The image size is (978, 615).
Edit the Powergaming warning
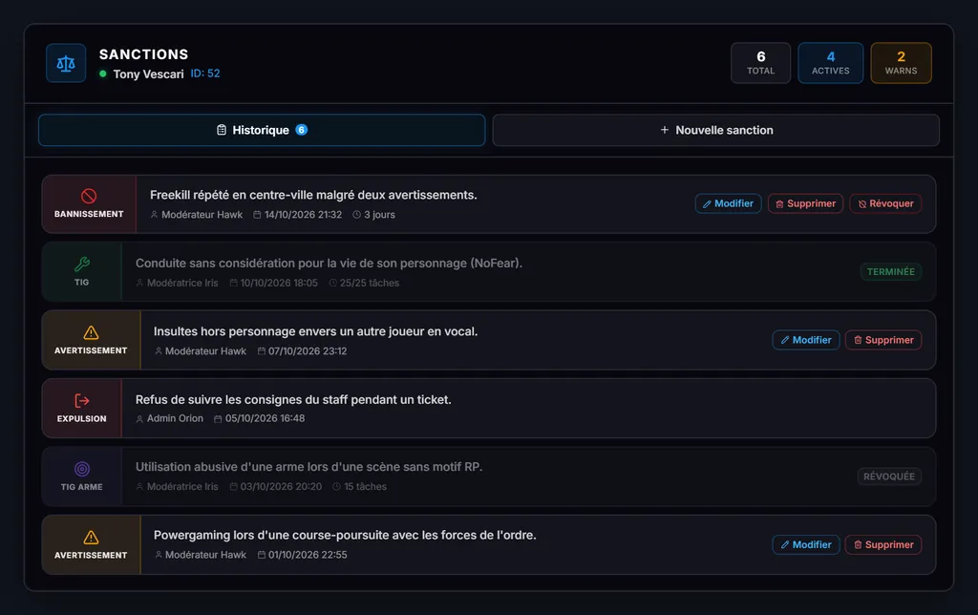[806, 544]
